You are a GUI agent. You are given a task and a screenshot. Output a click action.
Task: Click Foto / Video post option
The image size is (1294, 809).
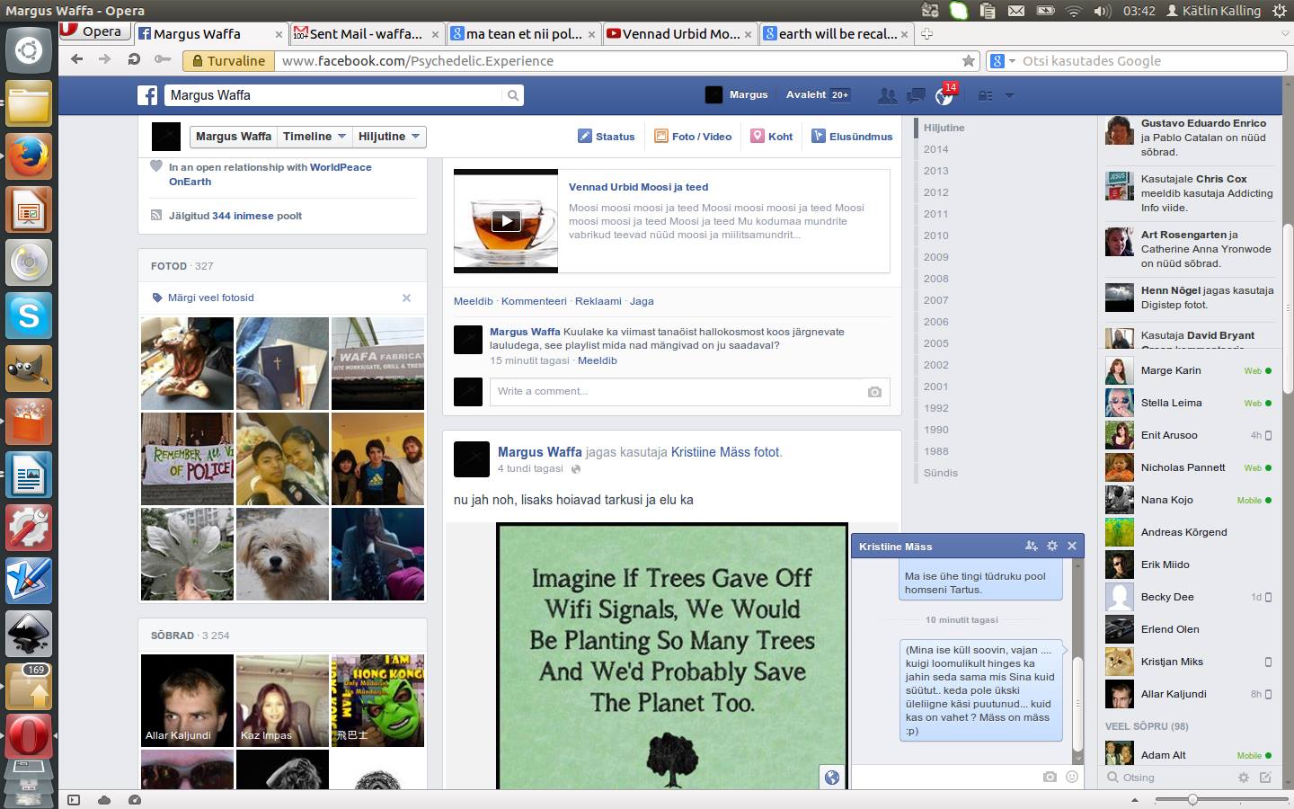[693, 137]
